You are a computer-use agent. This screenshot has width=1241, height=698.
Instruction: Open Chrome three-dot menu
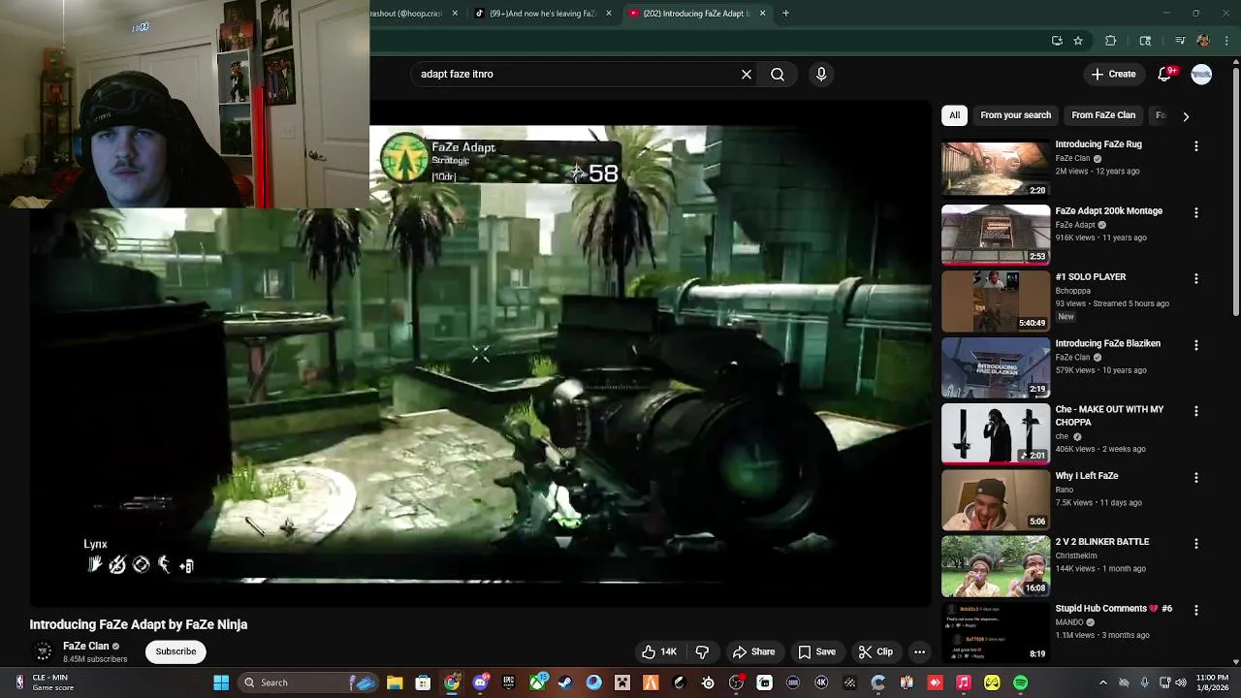tap(1226, 41)
